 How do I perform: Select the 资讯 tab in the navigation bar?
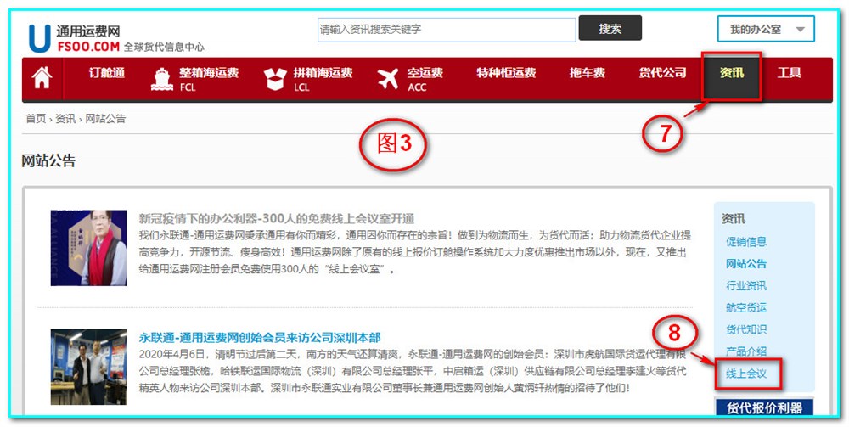pos(732,76)
